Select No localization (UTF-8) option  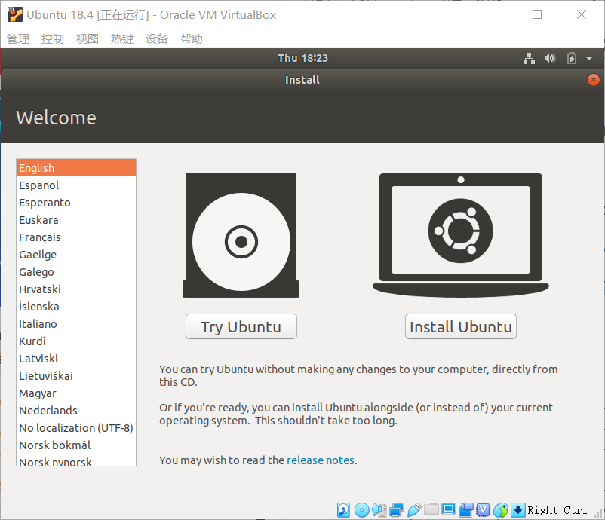[x=76, y=428]
